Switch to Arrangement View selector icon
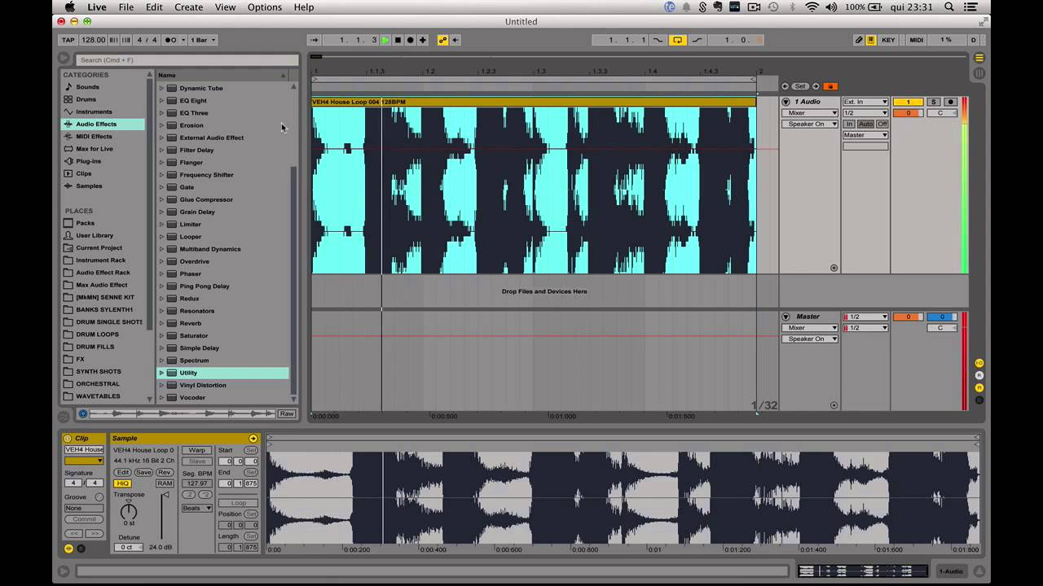 click(x=979, y=58)
